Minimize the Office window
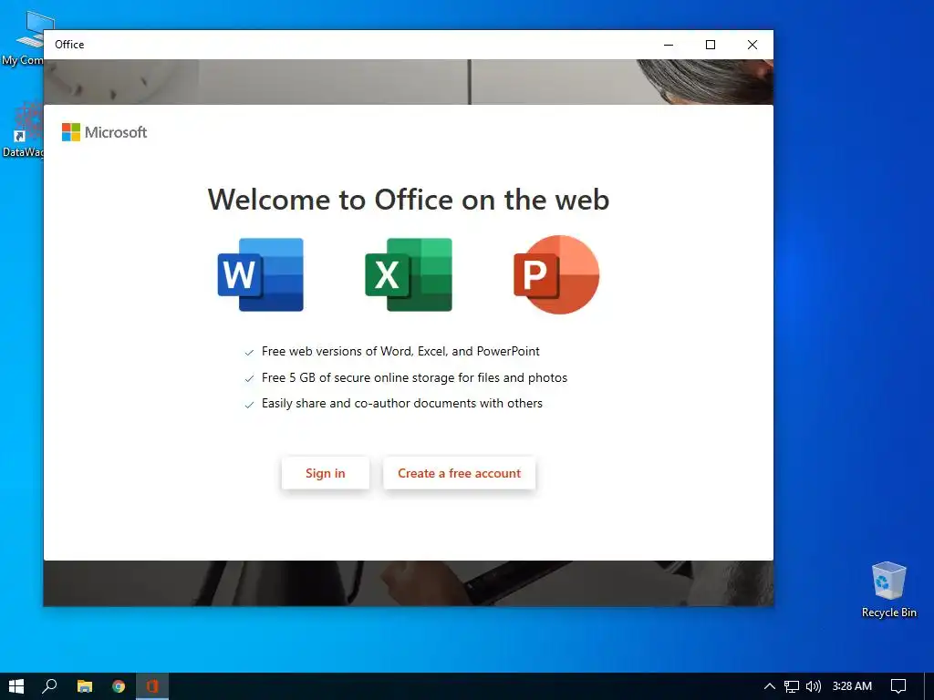This screenshot has width=934, height=700. [x=669, y=45]
